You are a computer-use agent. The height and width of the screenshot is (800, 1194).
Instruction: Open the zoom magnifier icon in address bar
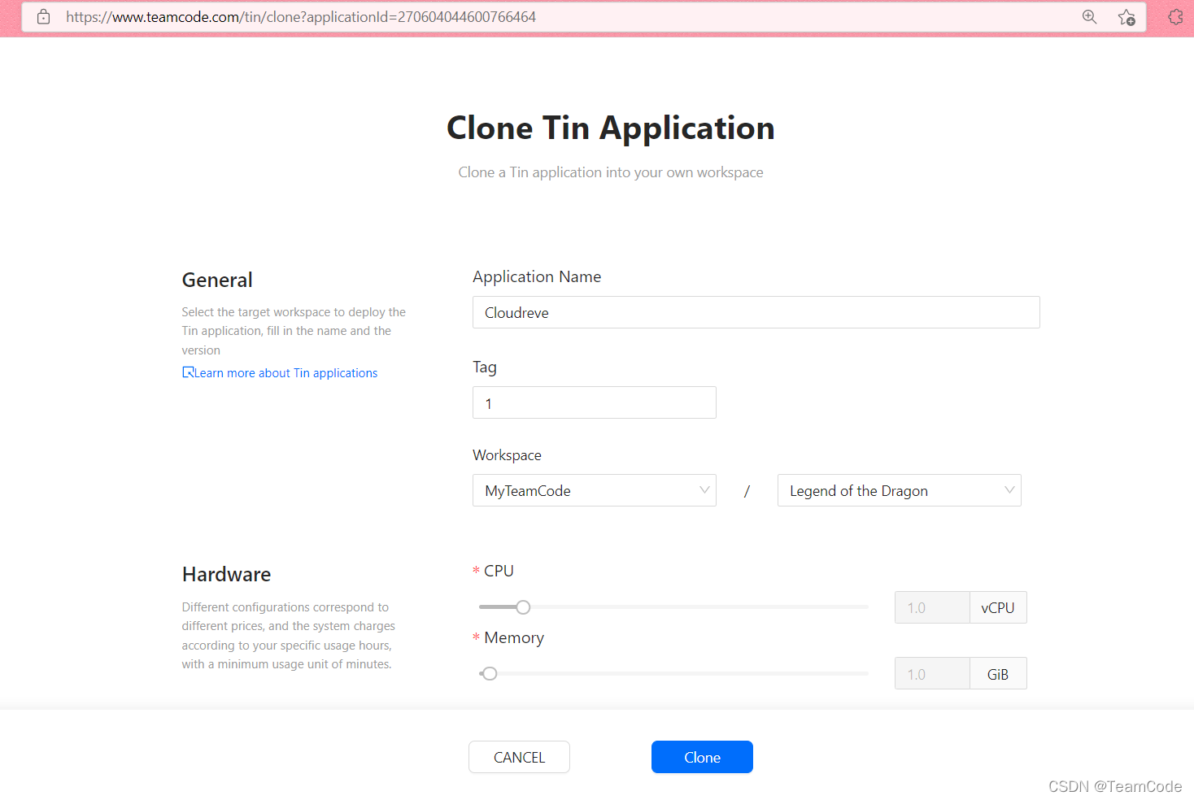click(x=1090, y=17)
